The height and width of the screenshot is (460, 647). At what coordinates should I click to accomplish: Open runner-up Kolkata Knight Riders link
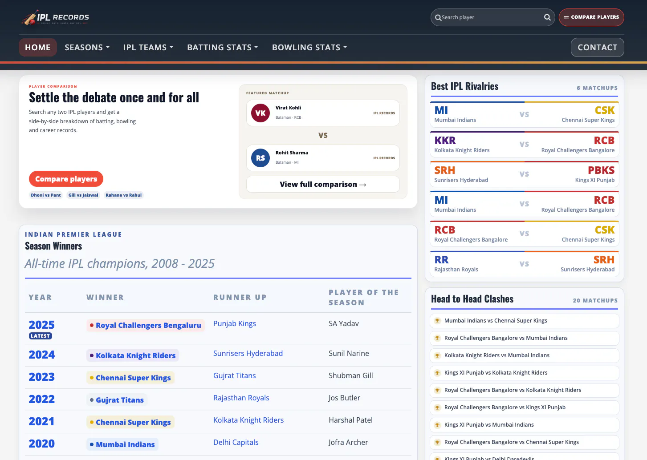coord(248,420)
